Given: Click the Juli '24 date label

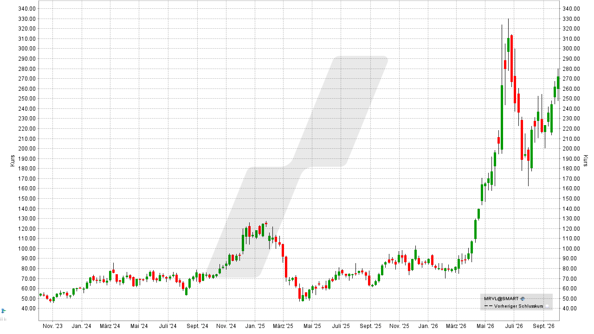Looking at the screenshot, I should coord(168,326).
